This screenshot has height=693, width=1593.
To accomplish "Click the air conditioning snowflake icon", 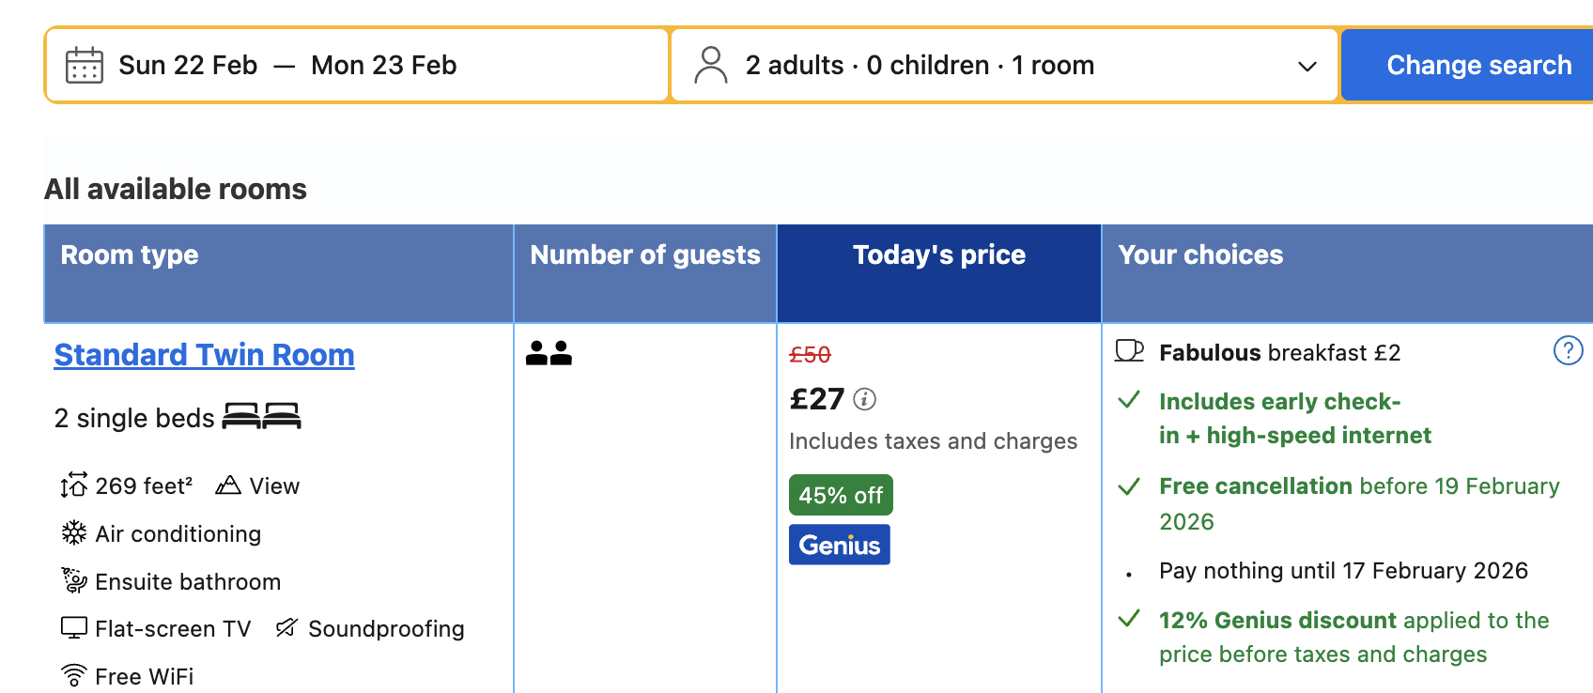I will pyautogui.click(x=73, y=533).
